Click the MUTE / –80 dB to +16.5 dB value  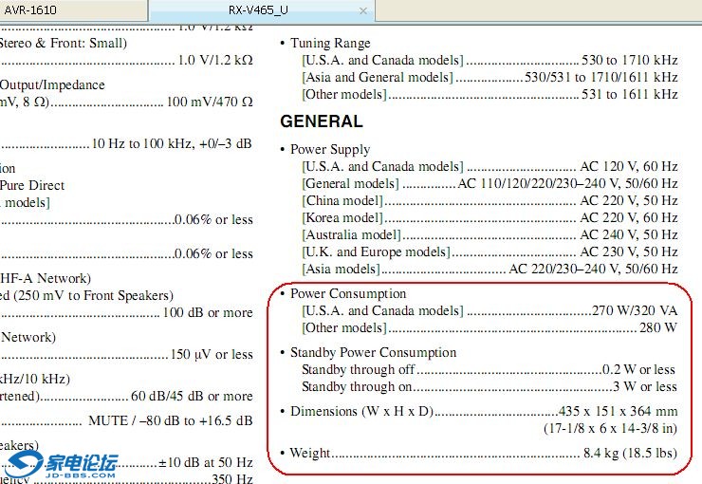coord(171,420)
